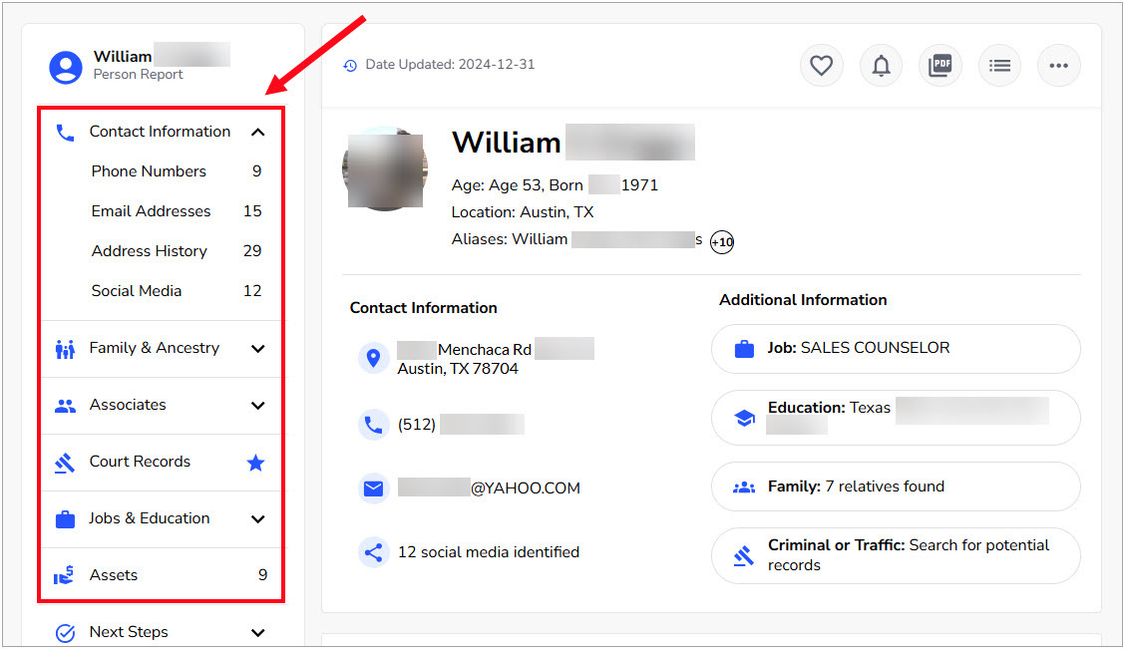The image size is (1124, 649).
Task: Click the star icon next to Court Records
Action: [255, 462]
